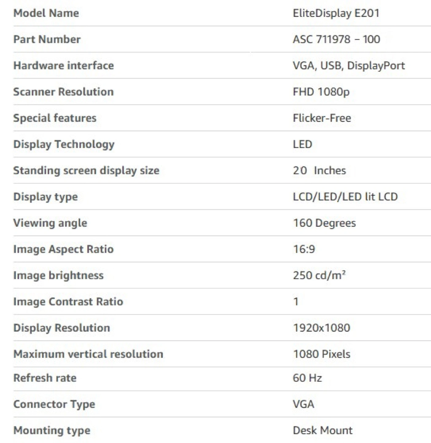431x443 pixels.
Task: Click the EliteDisplay E201 value
Action: (336, 13)
